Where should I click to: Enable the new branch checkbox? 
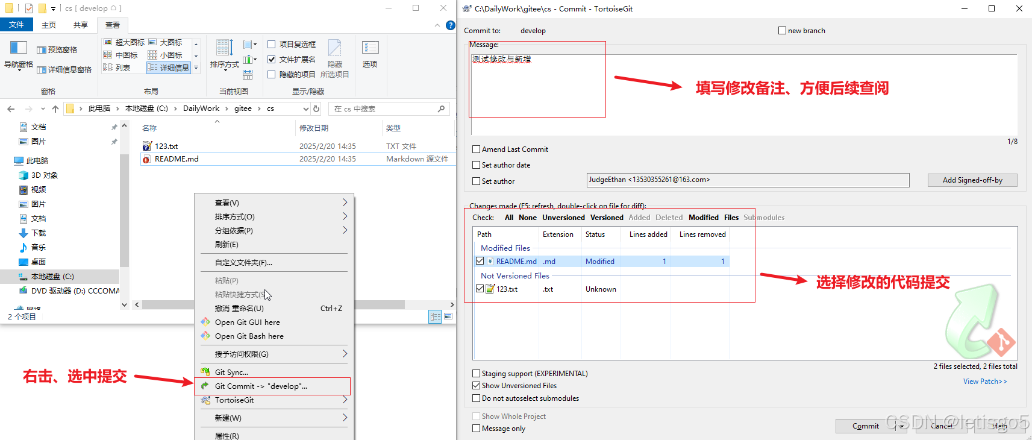tap(783, 30)
